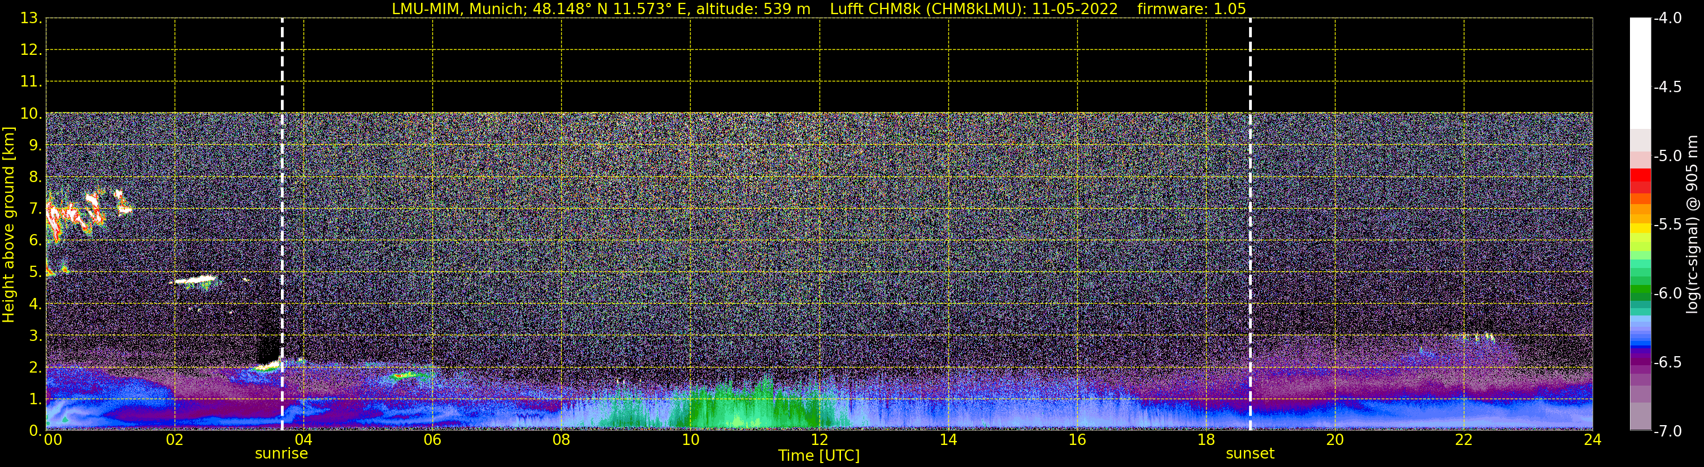1704x467 pixels.
Task: Click the "log(rc-signal) @ 905 nm" colorbar label
Action: 1692,224
